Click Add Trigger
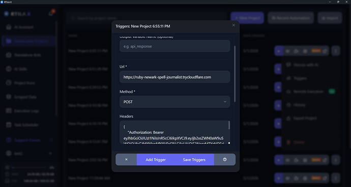 point(156,160)
